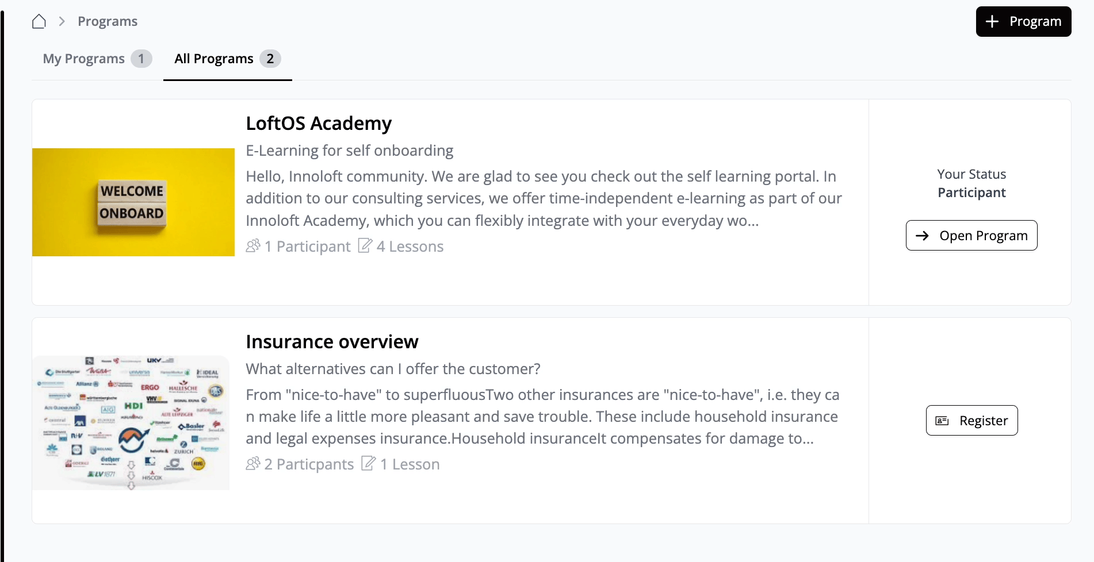
Task: Click lessons icon under LoftOS Academy
Action: click(365, 246)
